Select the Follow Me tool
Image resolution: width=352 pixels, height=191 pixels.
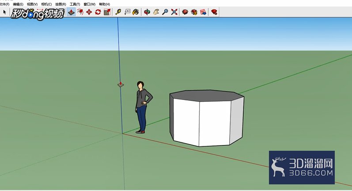pos(80,12)
